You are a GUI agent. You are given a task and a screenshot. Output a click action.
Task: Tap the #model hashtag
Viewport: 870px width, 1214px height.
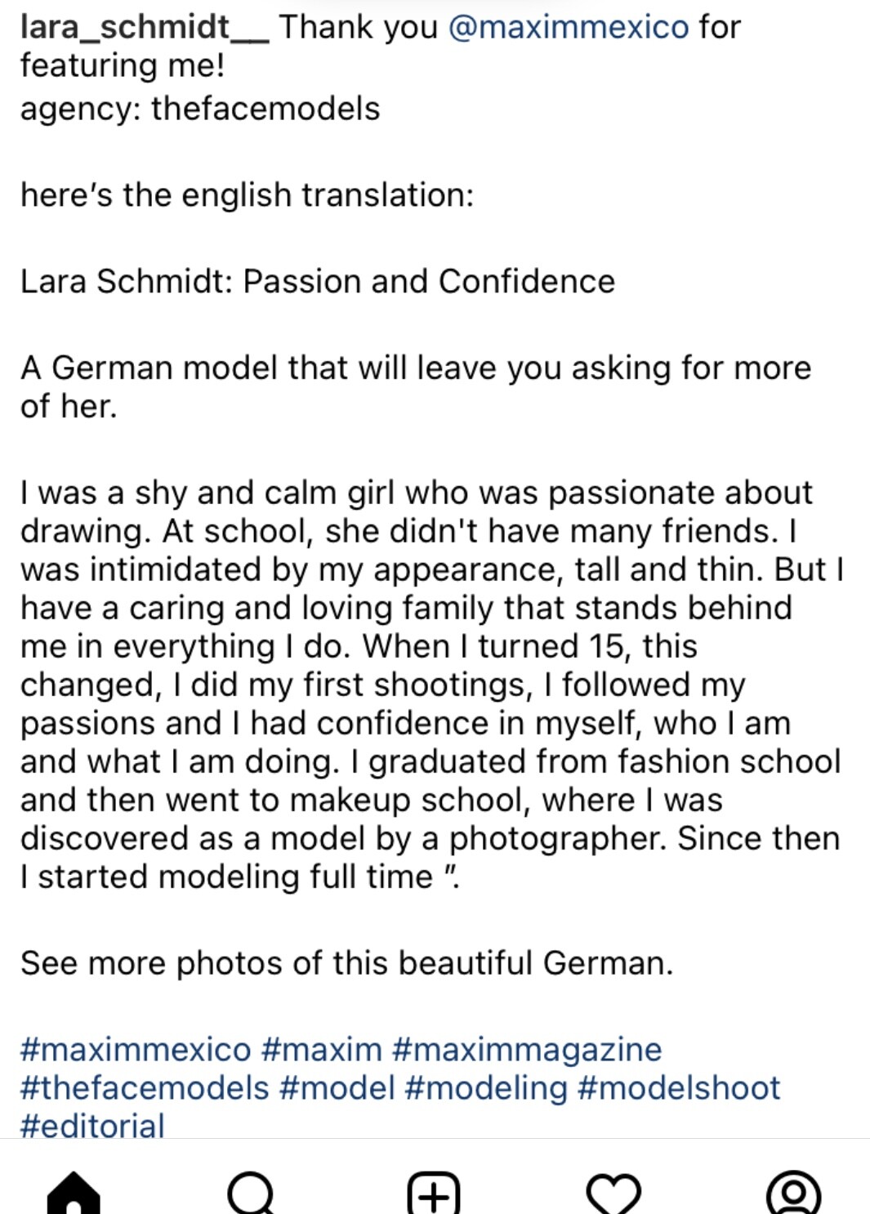click(x=337, y=1087)
